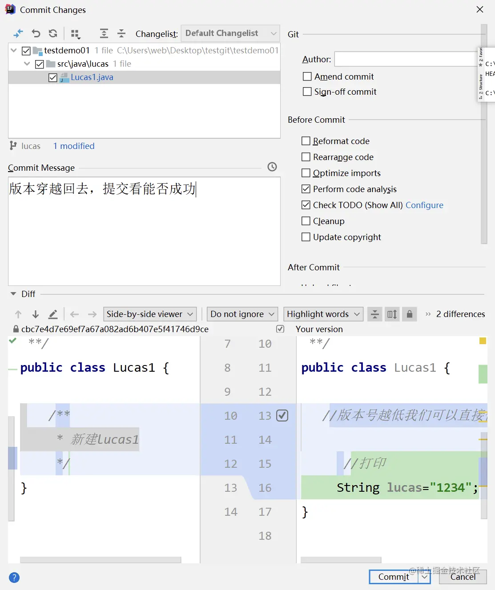This screenshot has height=590, width=495.
Task: Click the read-only lock beside revision hash
Action: pyautogui.click(x=16, y=329)
